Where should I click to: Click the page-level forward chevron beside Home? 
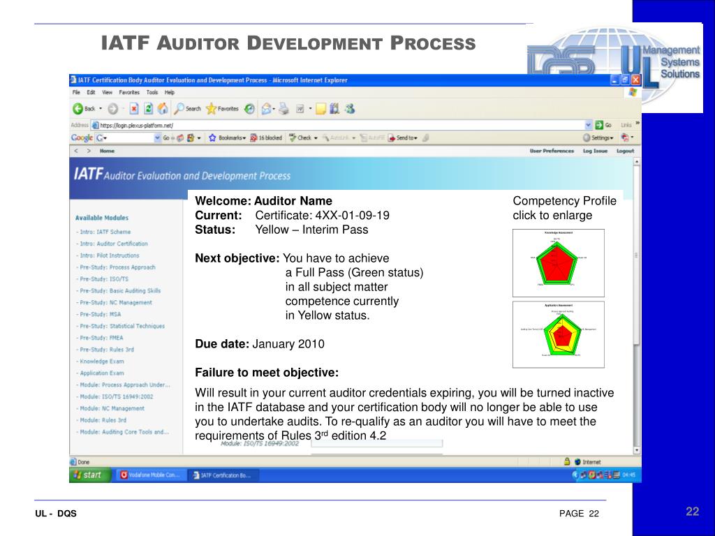click(x=89, y=151)
